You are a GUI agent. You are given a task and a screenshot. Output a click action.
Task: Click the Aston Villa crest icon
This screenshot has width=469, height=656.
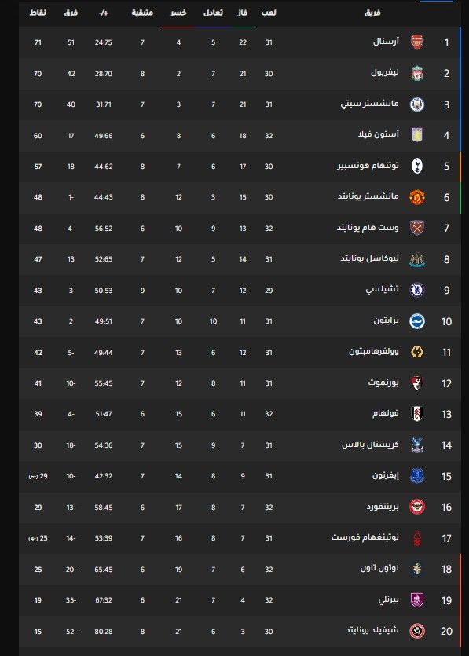click(416, 135)
